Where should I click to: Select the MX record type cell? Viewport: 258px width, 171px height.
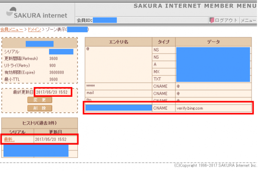[163, 72]
